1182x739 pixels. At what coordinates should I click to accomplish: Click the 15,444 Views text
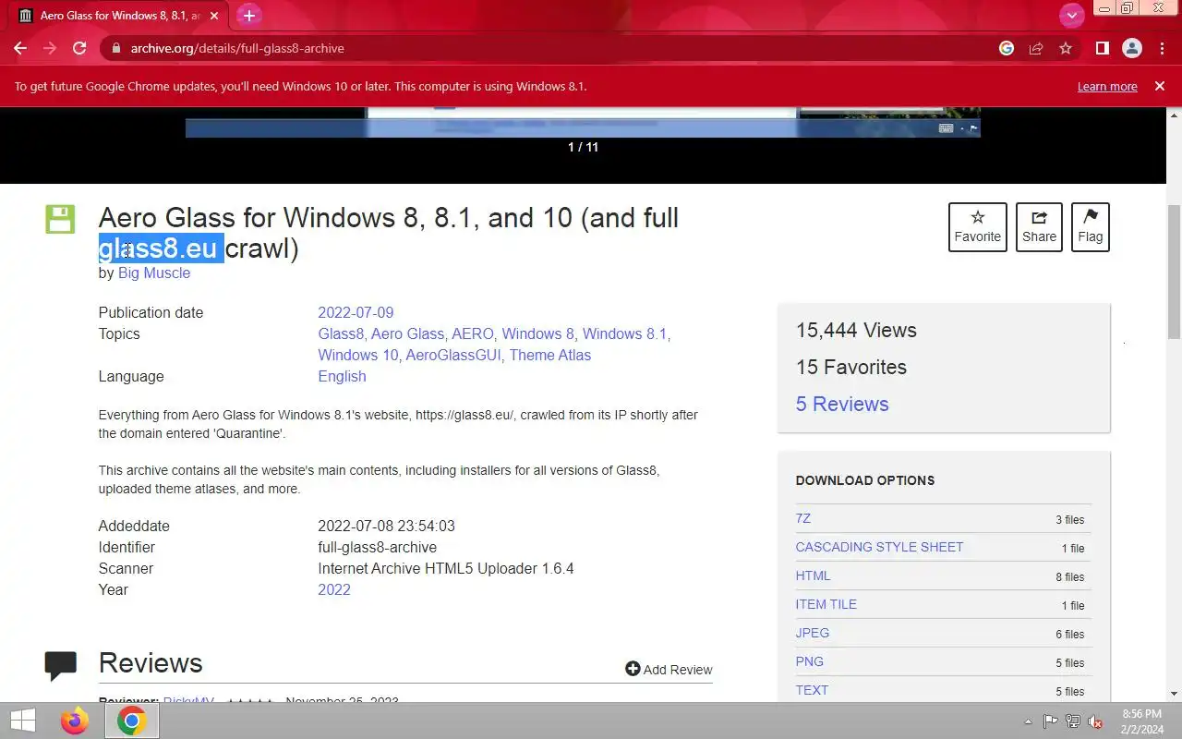click(856, 330)
